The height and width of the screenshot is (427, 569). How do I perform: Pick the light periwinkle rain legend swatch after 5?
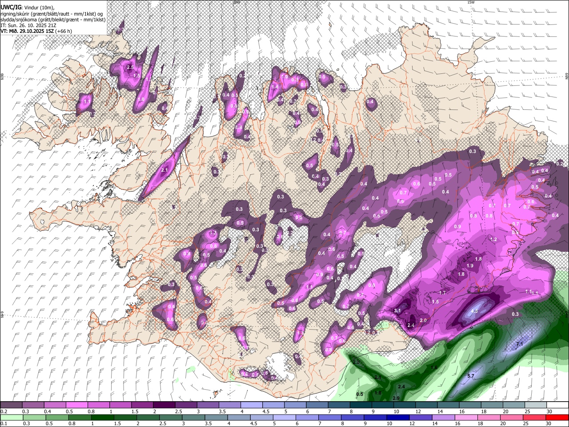point(284,417)
